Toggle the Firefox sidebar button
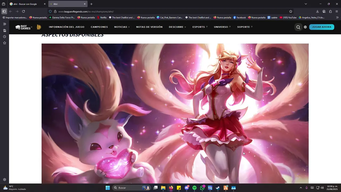The width and height of the screenshot is (341, 192). click(x=4, y=11)
